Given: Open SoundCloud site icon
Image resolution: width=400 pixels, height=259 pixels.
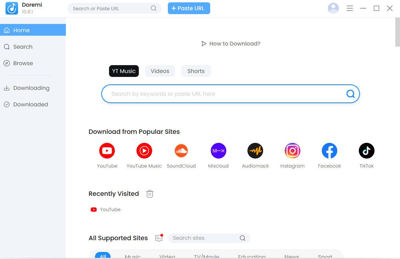Looking at the screenshot, I should tap(181, 151).
